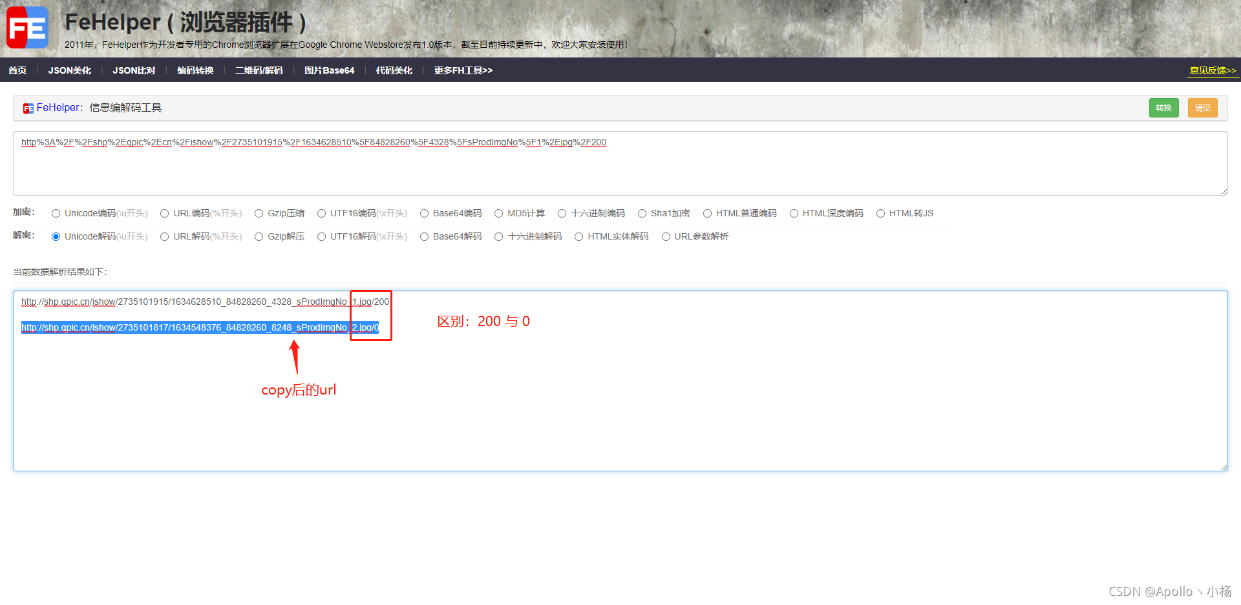Click the orange 清空 button
The height and width of the screenshot is (605, 1241).
[x=1203, y=108]
